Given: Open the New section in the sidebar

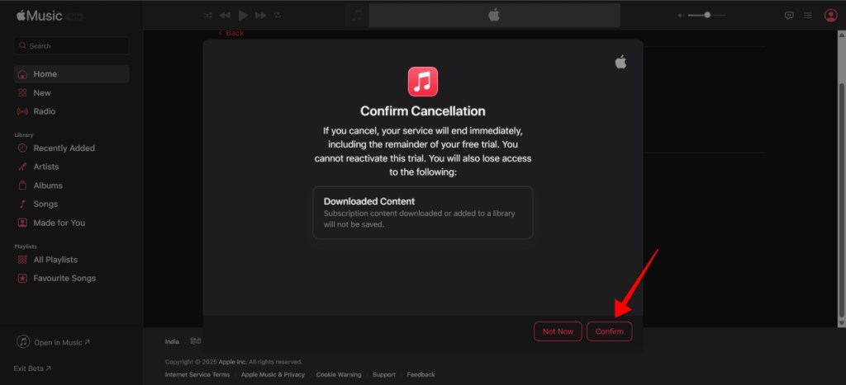Looking at the screenshot, I should [x=72, y=92].
